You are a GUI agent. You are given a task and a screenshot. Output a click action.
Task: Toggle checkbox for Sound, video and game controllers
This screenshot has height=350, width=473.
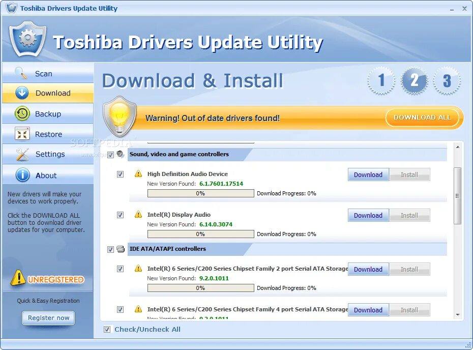tap(110, 155)
